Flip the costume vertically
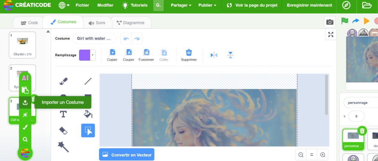The width and height of the screenshot is (378, 161). point(230,55)
